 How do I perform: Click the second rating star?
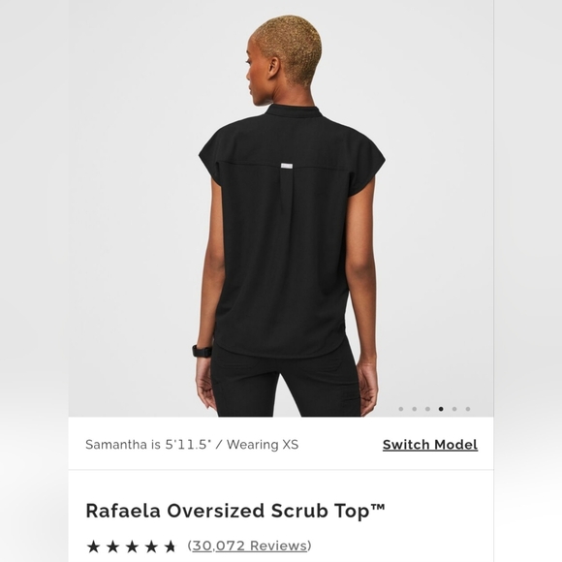click(113, 546)
